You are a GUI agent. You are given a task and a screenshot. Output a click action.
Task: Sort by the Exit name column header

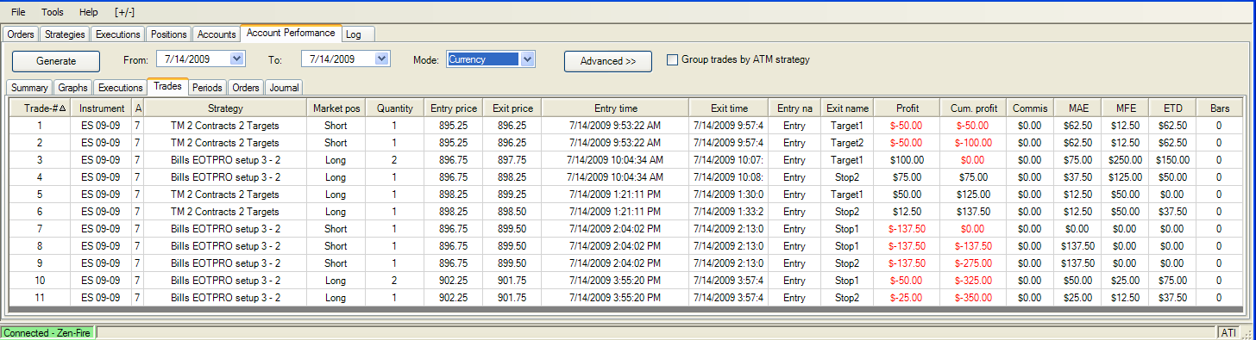(x=847, y=108)
